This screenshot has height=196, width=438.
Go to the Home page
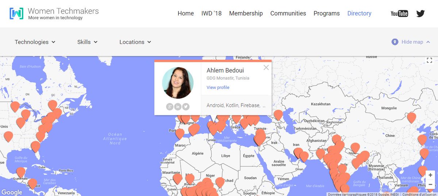(x=186, y=14)
